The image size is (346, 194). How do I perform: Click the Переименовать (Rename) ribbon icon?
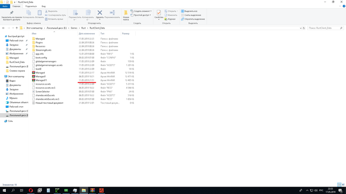coord(112,13)
